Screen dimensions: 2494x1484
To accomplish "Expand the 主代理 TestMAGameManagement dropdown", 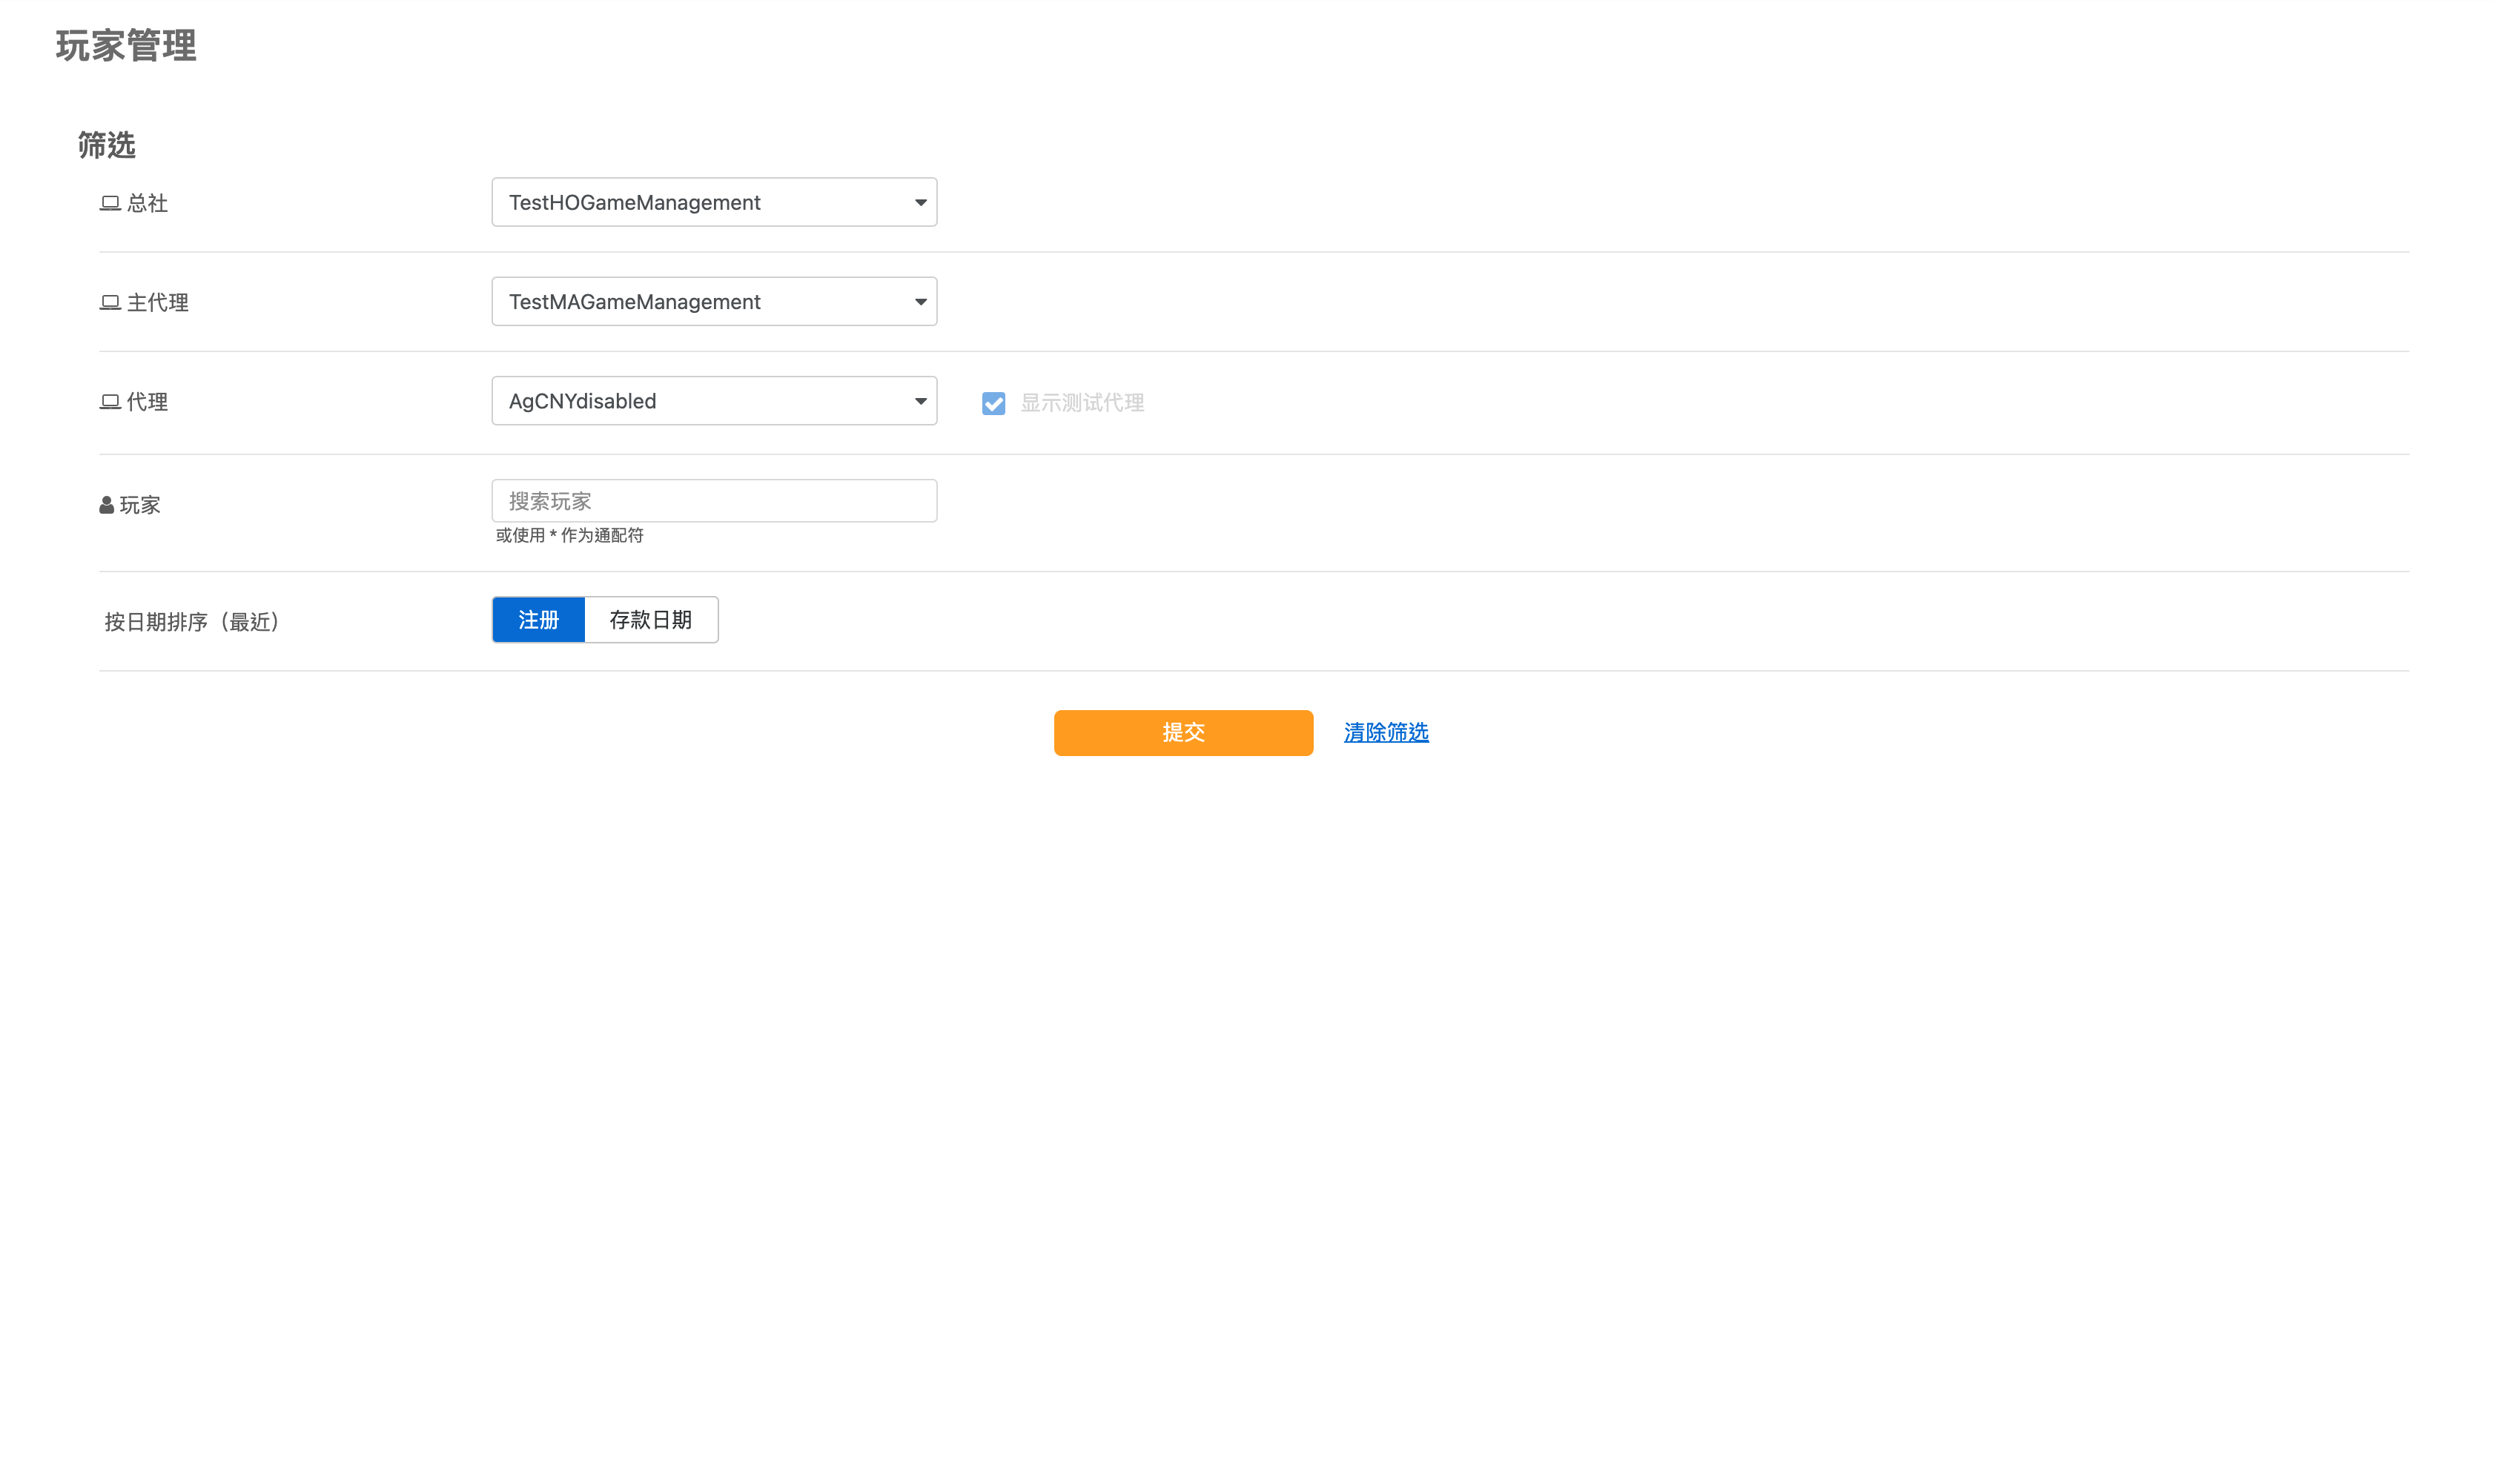I will point(700,301).
